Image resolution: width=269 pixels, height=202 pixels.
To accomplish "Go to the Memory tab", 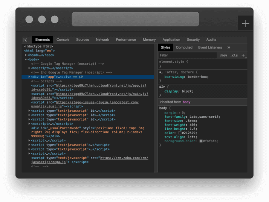I will click(x=149, y=39).
